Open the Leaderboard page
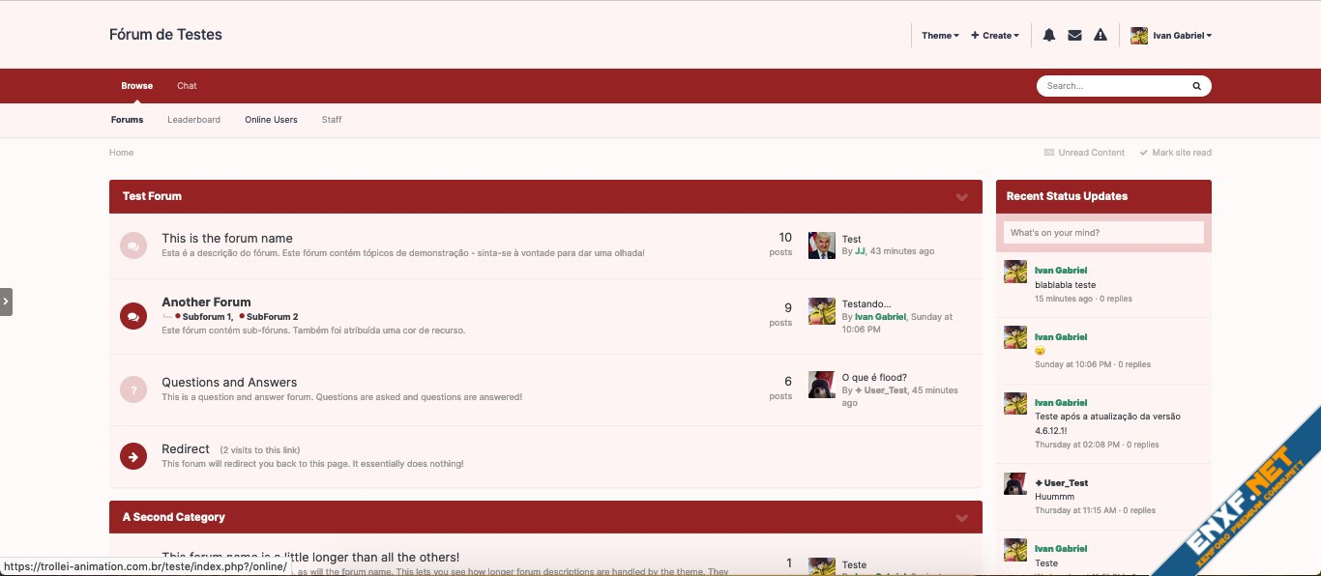1321x576 pixels. [193, 120]
